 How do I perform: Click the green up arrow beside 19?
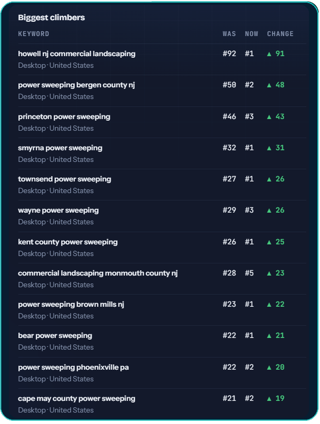pos(269,399)
